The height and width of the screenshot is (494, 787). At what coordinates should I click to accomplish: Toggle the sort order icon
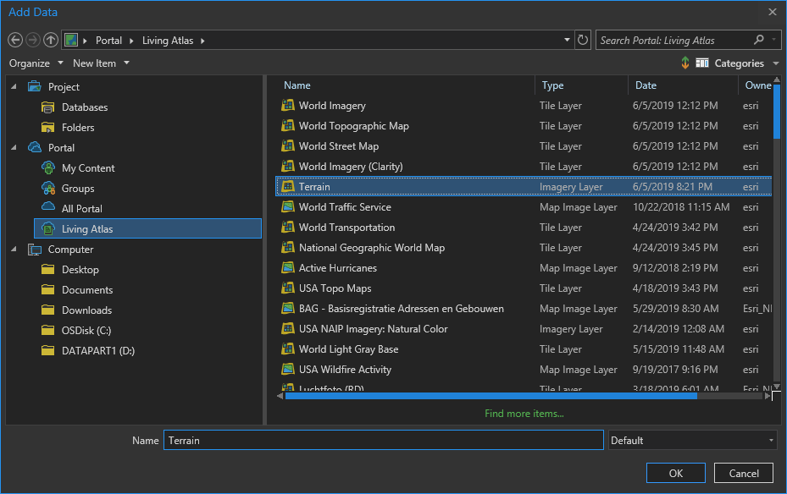click(684, 63)
